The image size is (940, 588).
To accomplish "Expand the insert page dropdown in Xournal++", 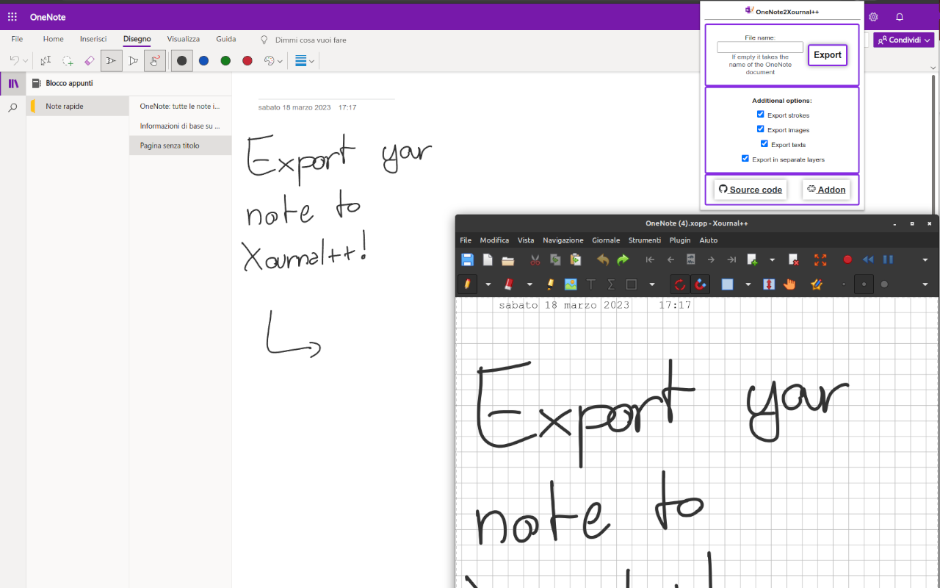I will pyautogui.click(x=772, y=260).
